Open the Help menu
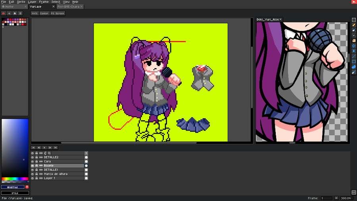The image size is (357, 201). click(75, 2)
